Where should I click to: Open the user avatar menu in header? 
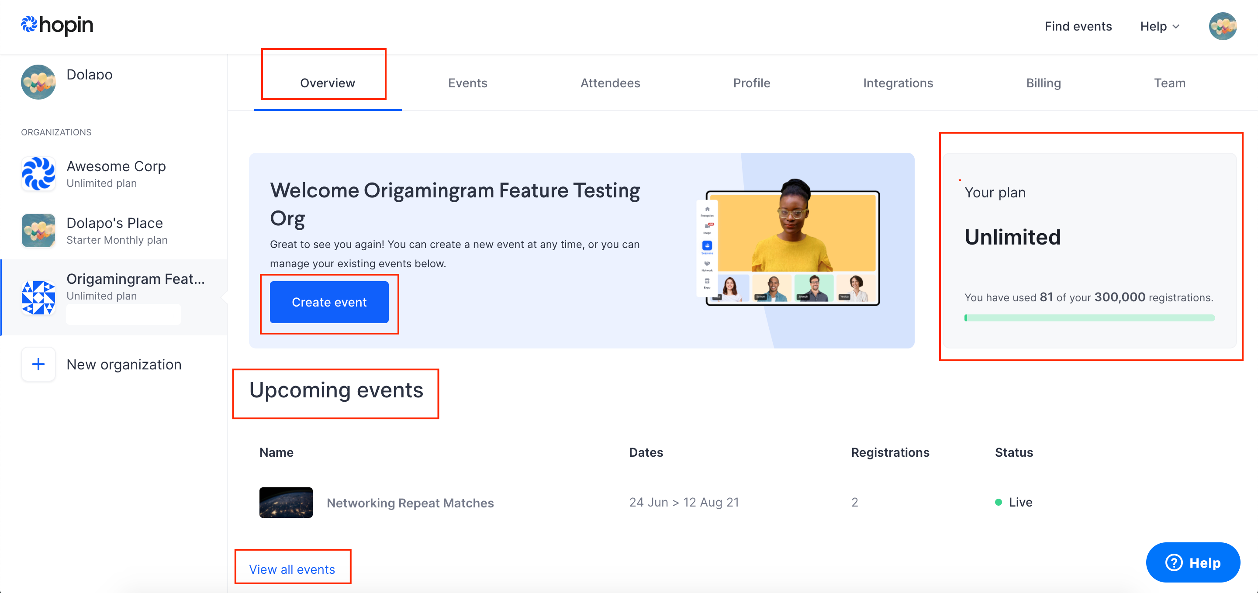point(1222,26)
